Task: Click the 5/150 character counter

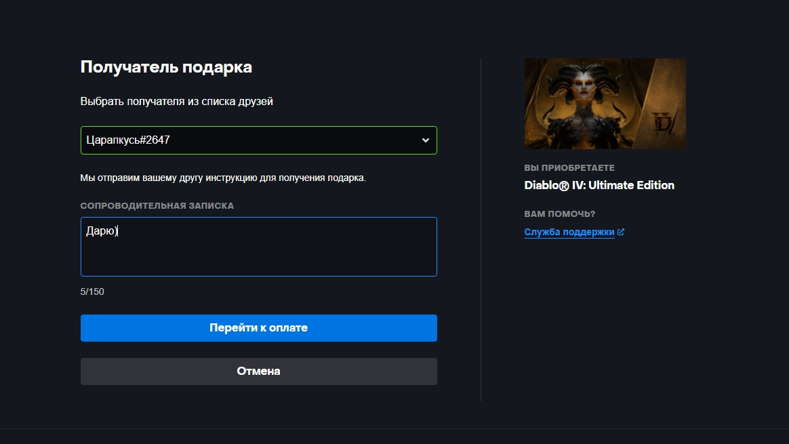Action: (x=92, y=292)
